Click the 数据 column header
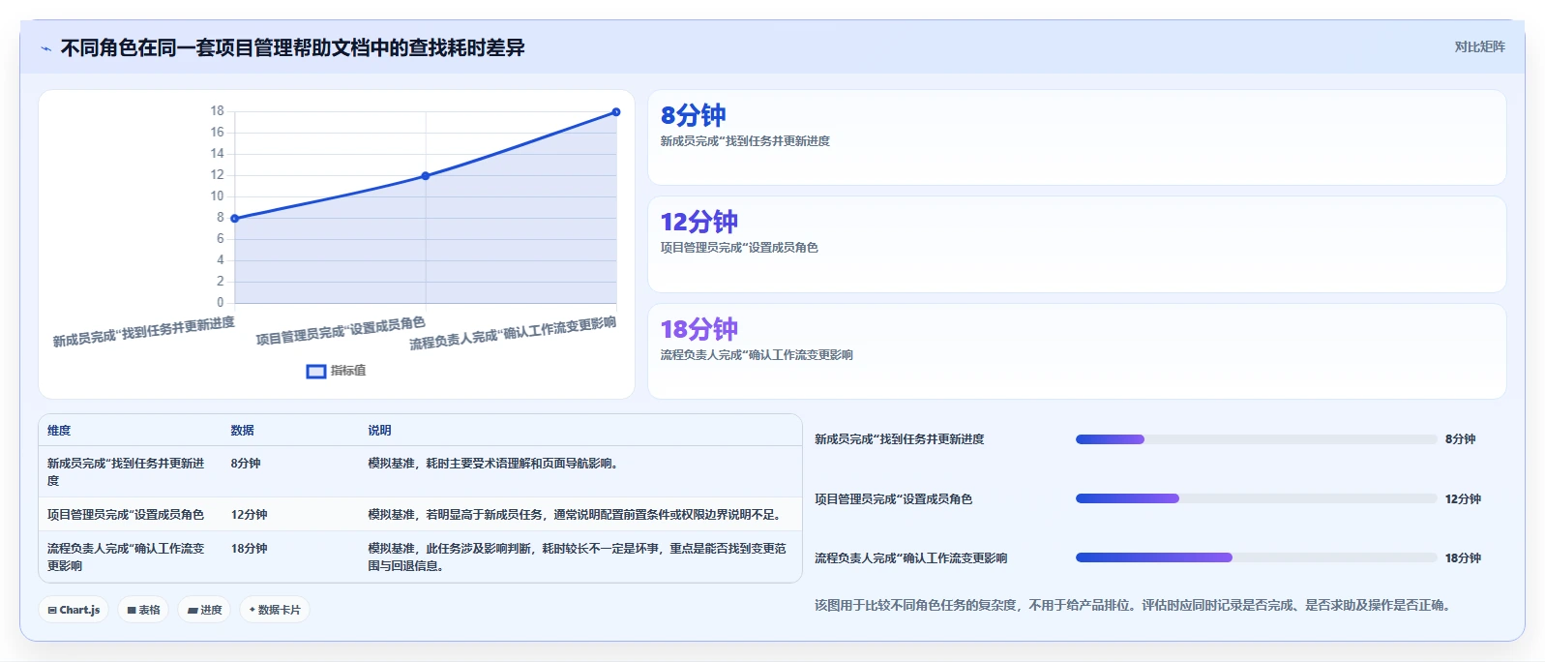The width and height of the screenshot is (1545, 662). 242,431
